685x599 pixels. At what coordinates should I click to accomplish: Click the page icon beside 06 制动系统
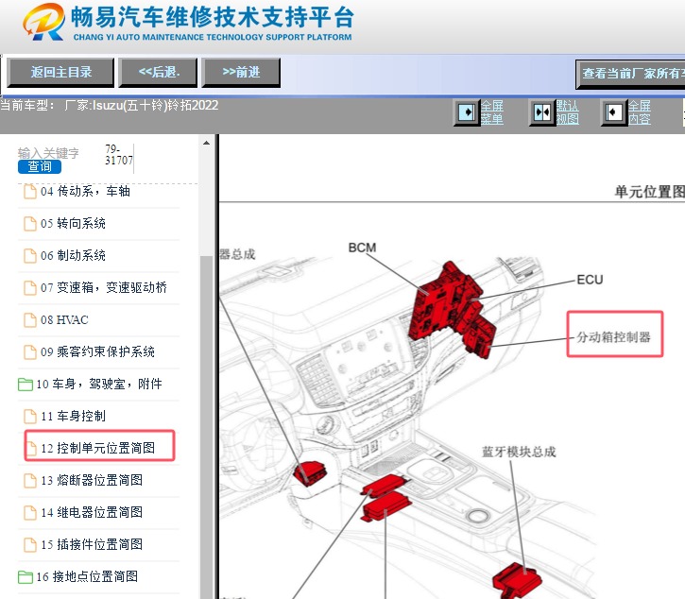tap(30, 256)
